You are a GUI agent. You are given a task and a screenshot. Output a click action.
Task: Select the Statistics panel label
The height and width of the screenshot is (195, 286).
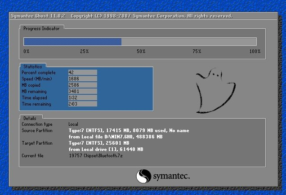pyautogui.click(x=33, y=66)
